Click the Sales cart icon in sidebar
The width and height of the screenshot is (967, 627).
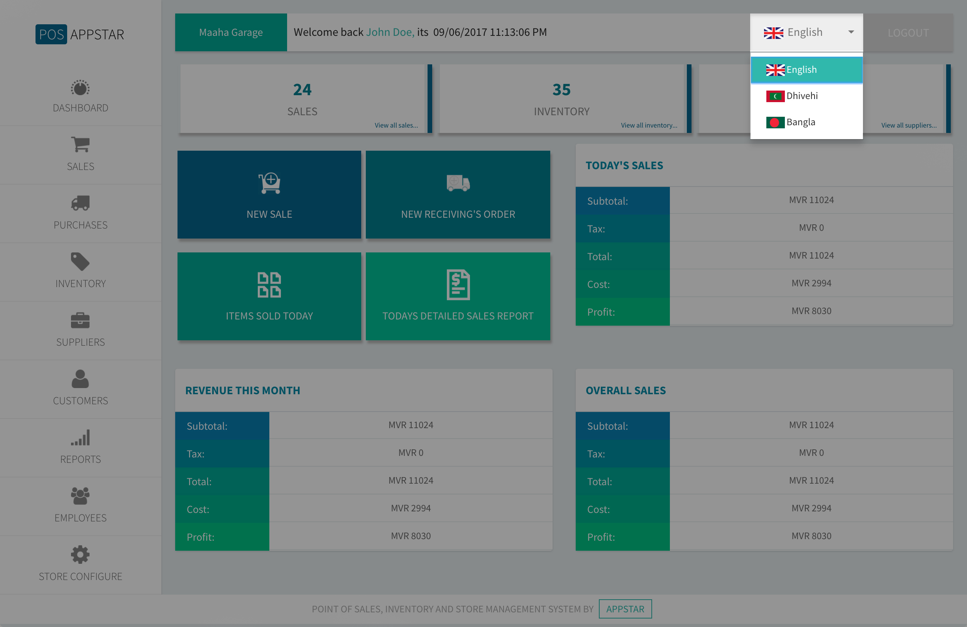point(80,144)
